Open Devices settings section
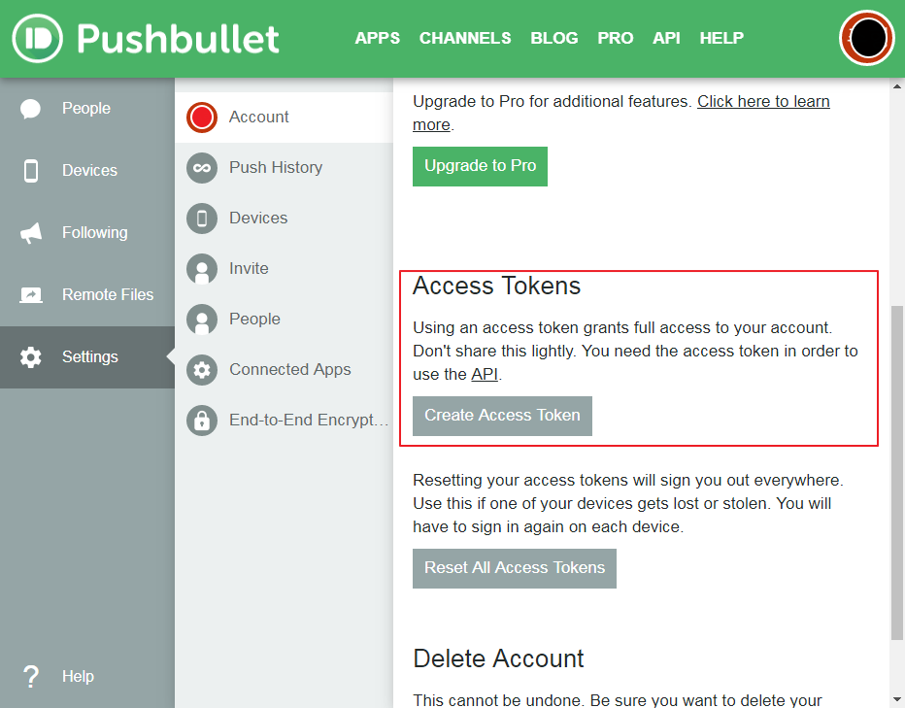The height and width of the screenshot is (708, 905). point(284,219)
